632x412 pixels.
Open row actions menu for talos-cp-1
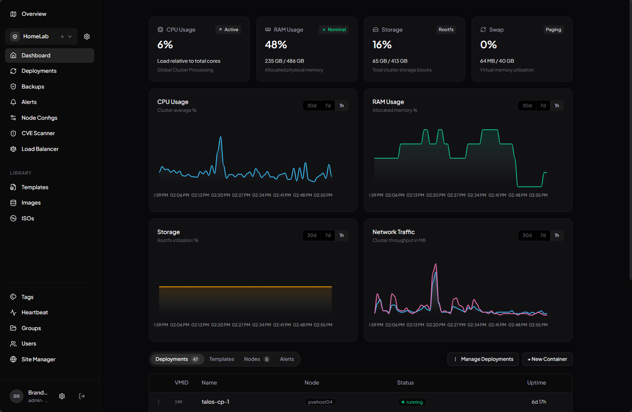[159, 402]
